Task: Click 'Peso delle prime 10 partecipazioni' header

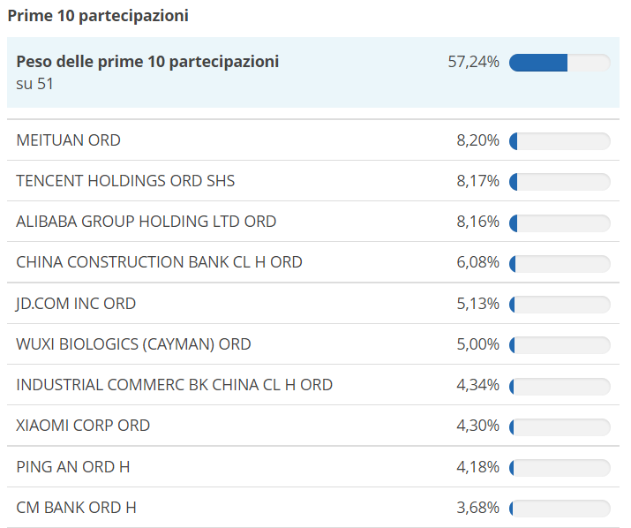Action: [x=147, y=62]
